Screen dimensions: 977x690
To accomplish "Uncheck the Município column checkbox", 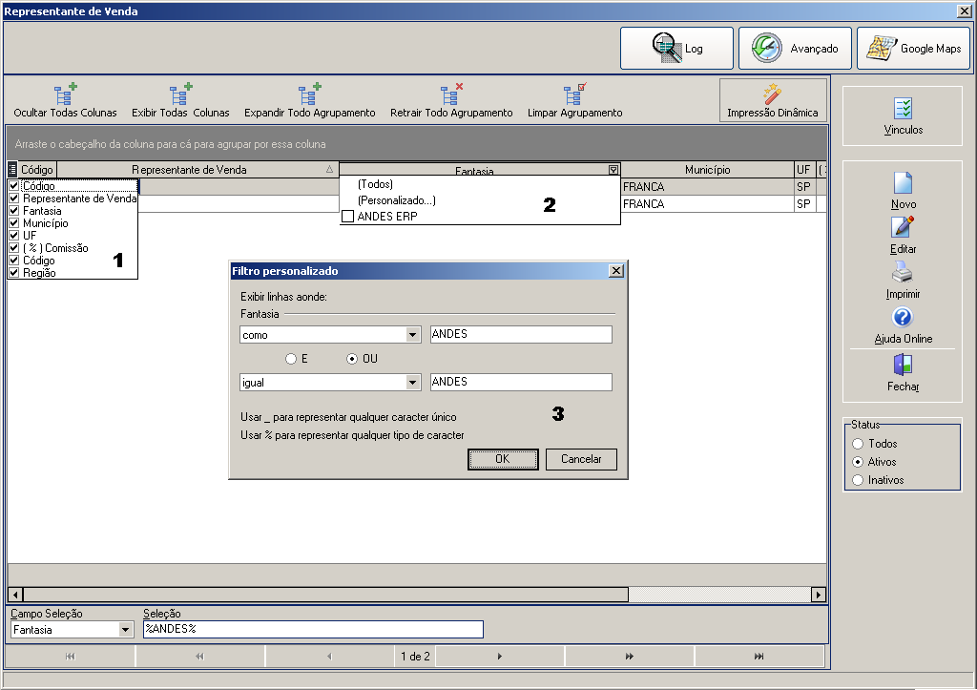I will (14, 222).
